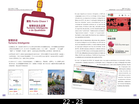Image resolution: width=139 pixels, height=104 pixels.
Task: Open the Senado Square photo
Action: (x=56, y=82)
